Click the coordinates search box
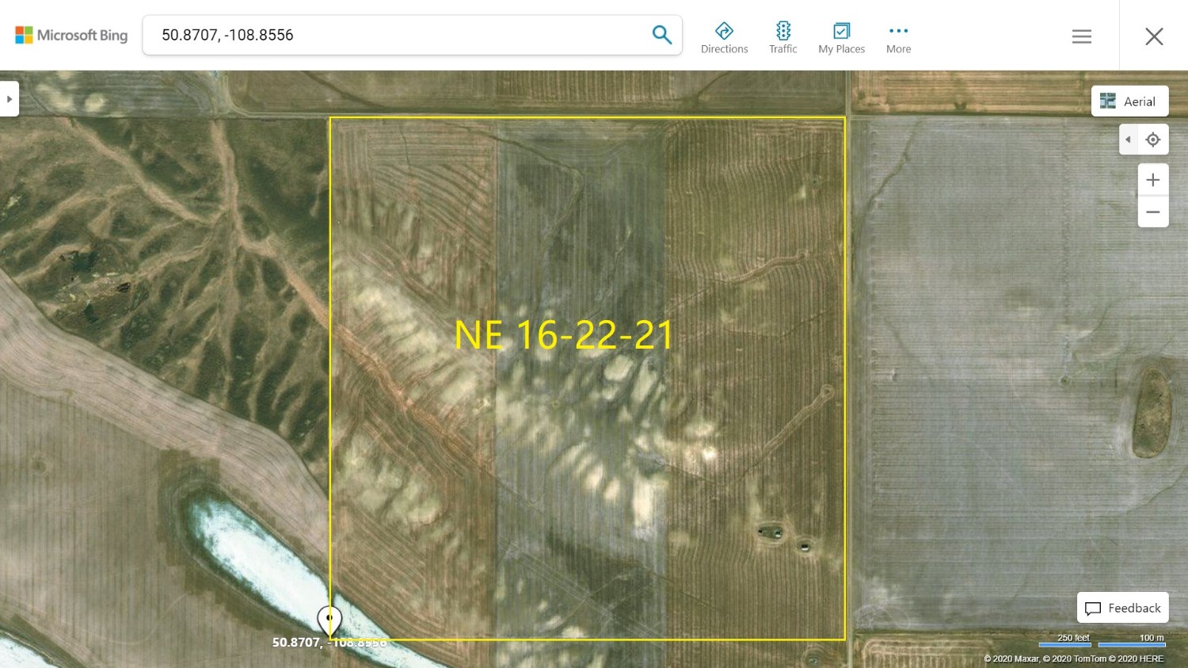 (396, 35)
